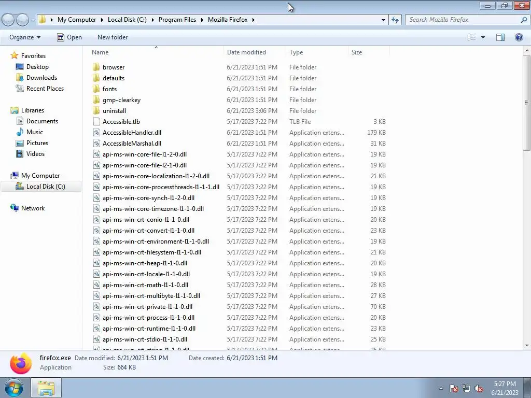The image size is (531, 398).
Task: Click the My Computer icon in sidebar
Action: (x=14, y=175)
